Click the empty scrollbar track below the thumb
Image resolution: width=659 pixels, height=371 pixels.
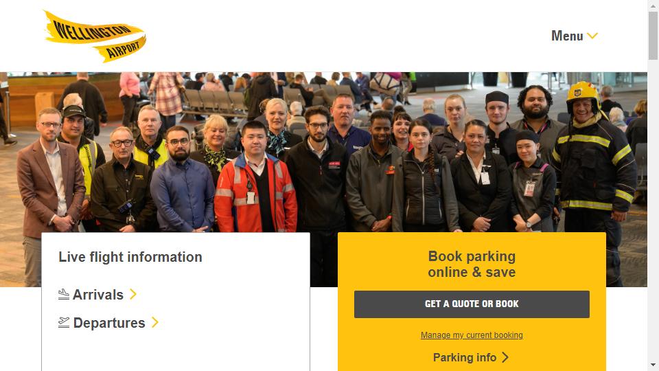click(x=653, y=210)
